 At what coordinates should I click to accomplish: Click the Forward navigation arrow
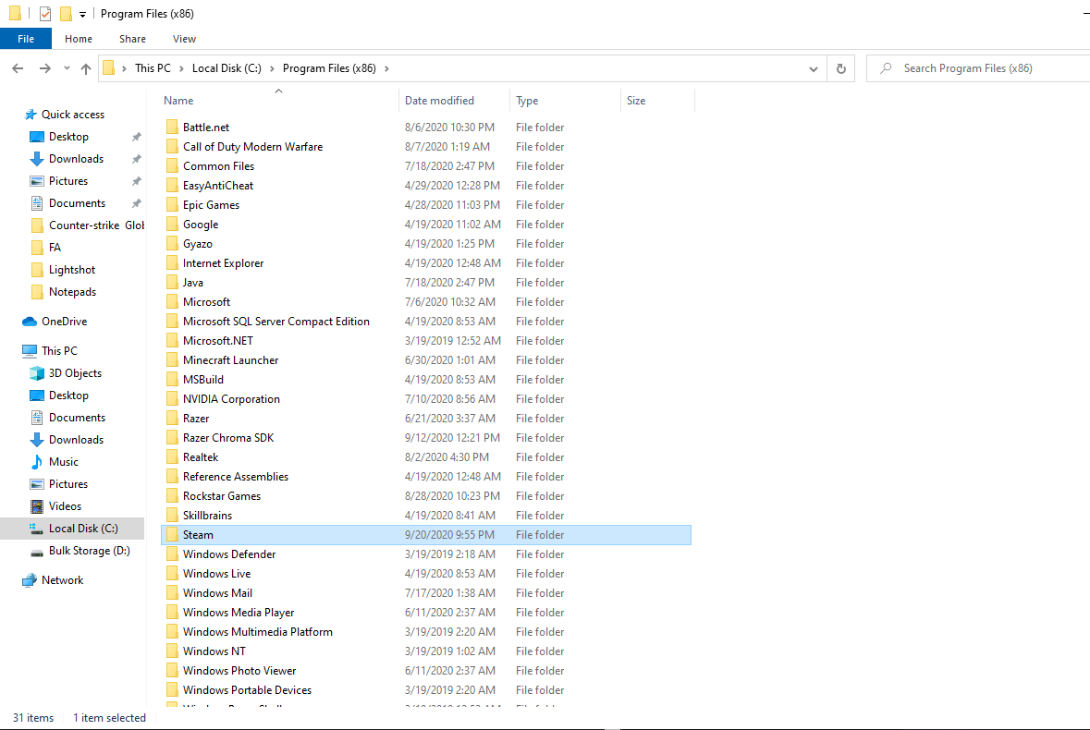click(45, 68)
